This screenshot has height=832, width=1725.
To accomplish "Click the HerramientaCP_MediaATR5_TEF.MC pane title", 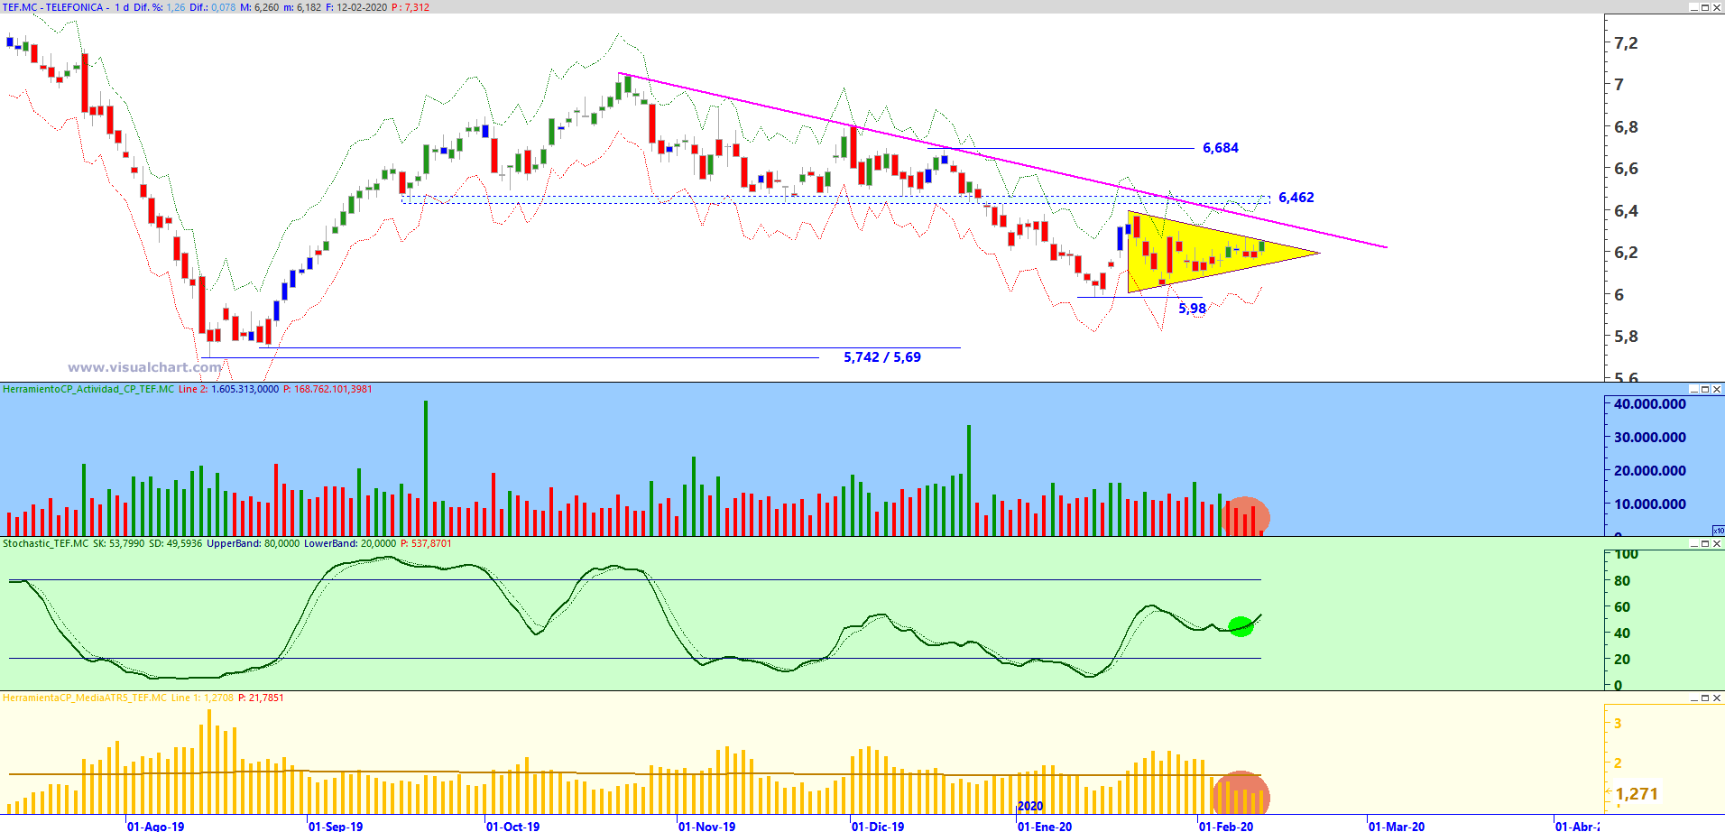I will pyautogui.click(x=85, y=698).
